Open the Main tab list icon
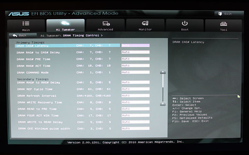This screenshot has width=249, height=155. [26, 24]
